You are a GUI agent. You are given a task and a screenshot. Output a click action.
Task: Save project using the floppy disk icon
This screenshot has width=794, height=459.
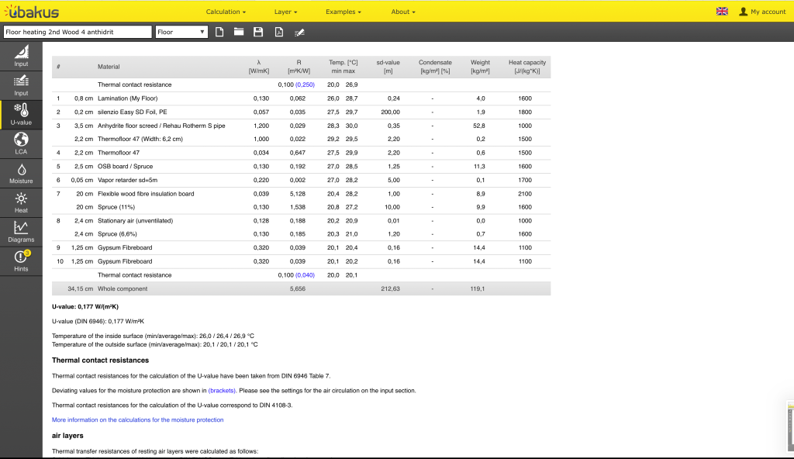(x=258, y=32)
